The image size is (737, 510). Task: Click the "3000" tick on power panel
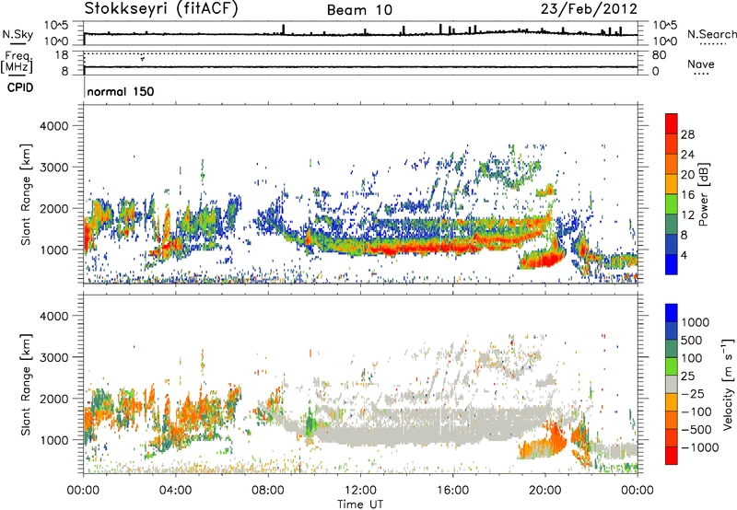[x=53, y=168]
